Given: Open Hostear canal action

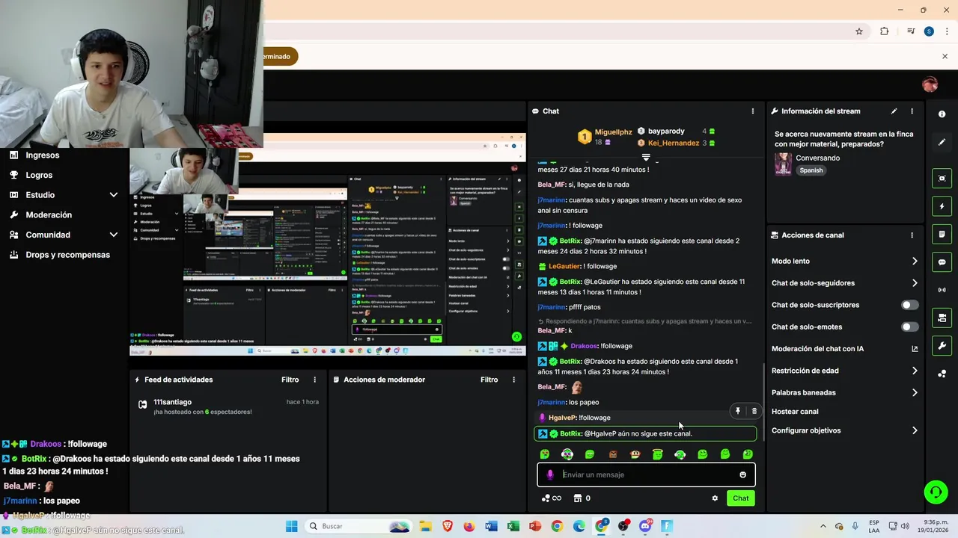Looking at the screenshot, I should [x=795, y=412].
